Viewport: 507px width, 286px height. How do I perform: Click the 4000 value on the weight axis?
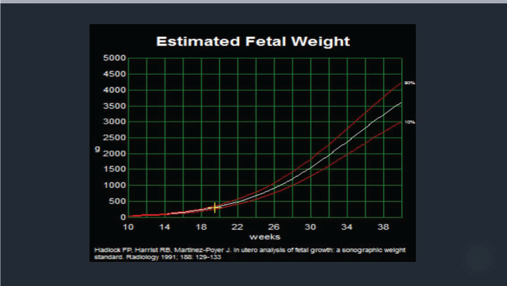coord(114,90)
